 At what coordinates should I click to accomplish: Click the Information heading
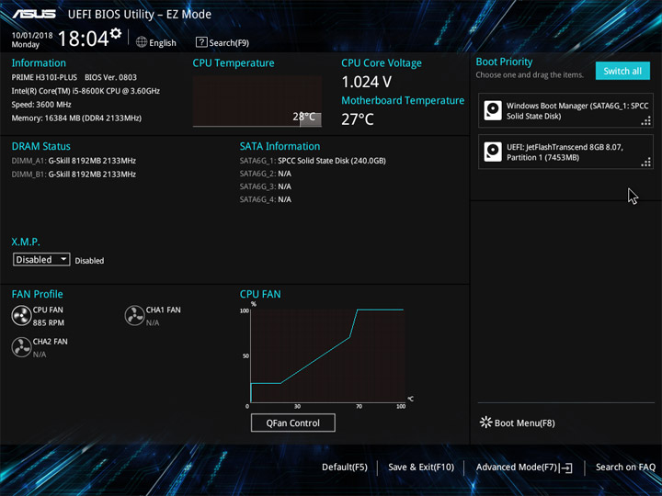[39, 62]
